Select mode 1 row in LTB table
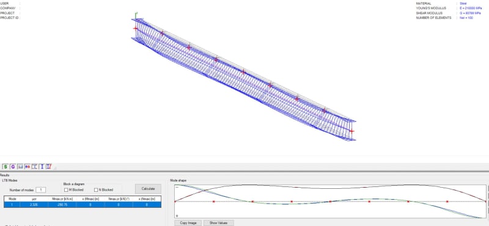489x226 pixels. 83,205
